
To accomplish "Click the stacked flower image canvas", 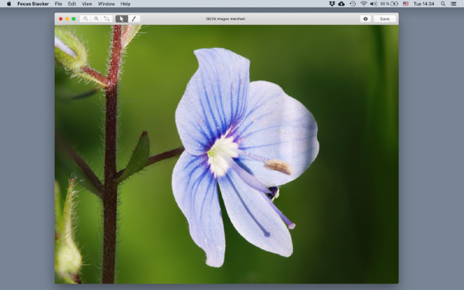I will [x=227, y=154].
